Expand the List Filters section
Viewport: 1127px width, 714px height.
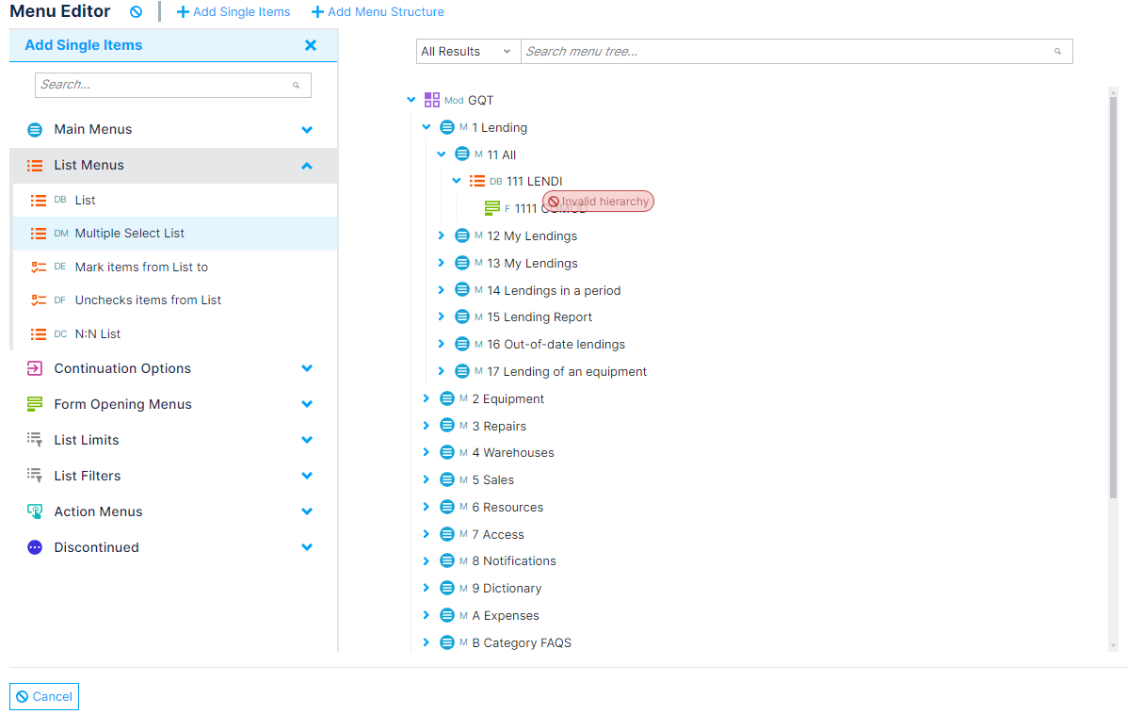point(307,476)
